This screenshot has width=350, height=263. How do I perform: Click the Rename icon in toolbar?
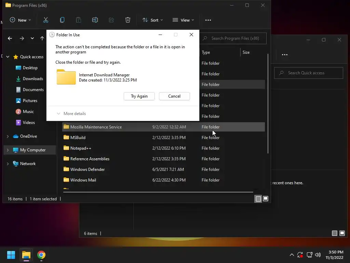[x=95, y=20]
